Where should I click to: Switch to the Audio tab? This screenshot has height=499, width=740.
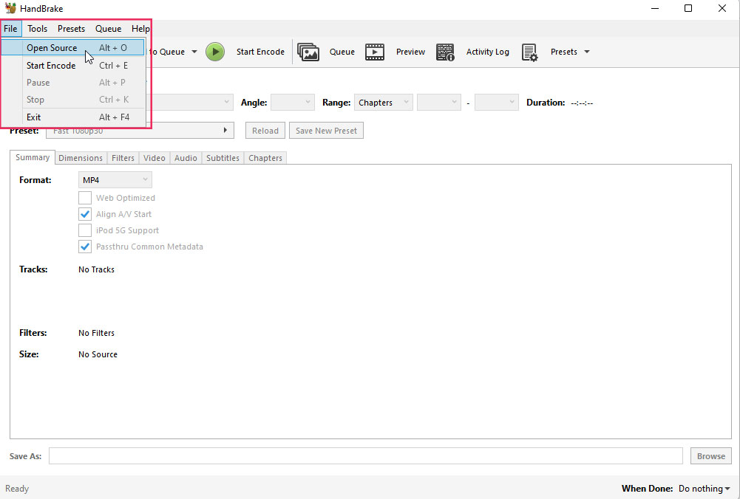[x=186, y=158]
